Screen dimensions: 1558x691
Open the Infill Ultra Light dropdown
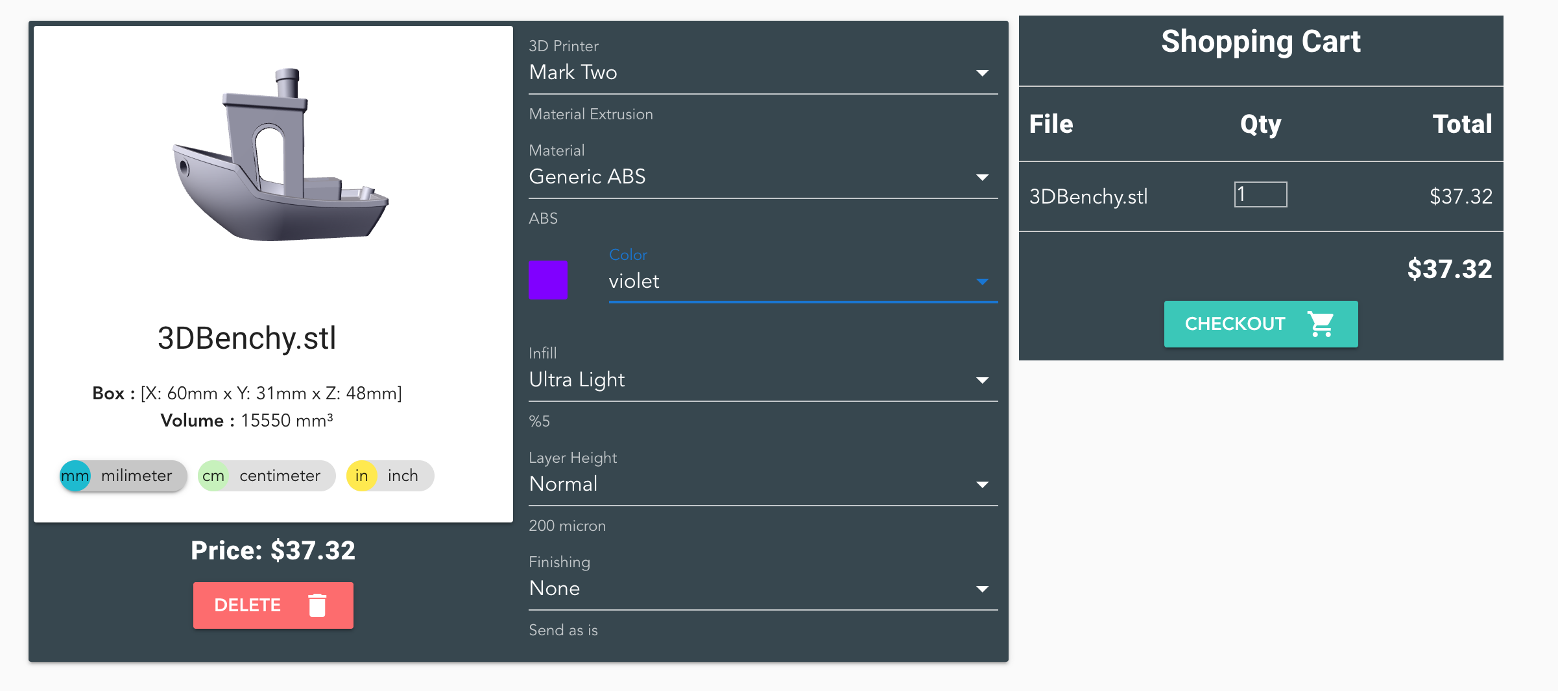(762, 380)
